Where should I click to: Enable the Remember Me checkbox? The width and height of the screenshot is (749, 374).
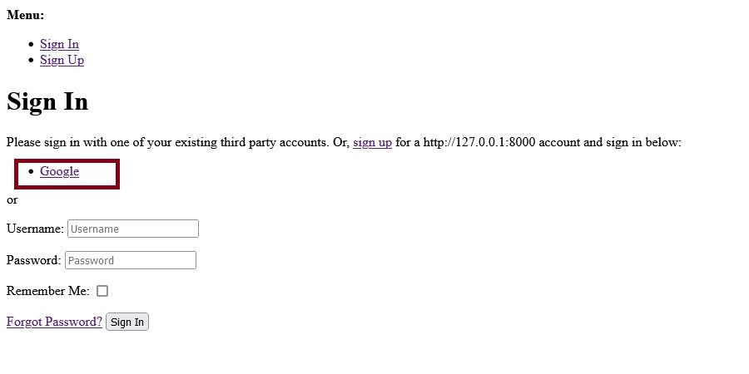coord(102,291)
